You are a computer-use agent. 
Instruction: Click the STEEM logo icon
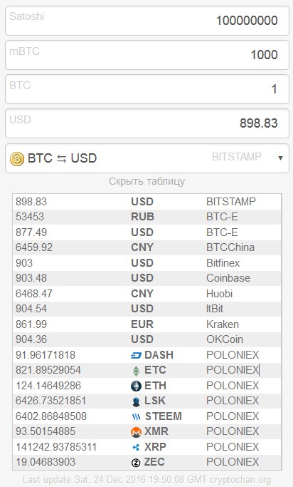pos(137,417)
